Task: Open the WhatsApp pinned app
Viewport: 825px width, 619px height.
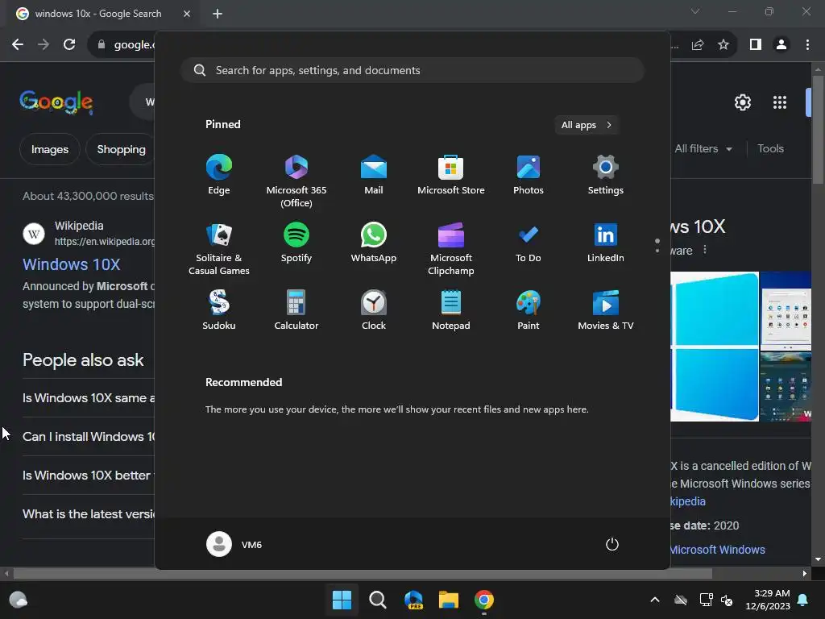Action: coord(374,242)
